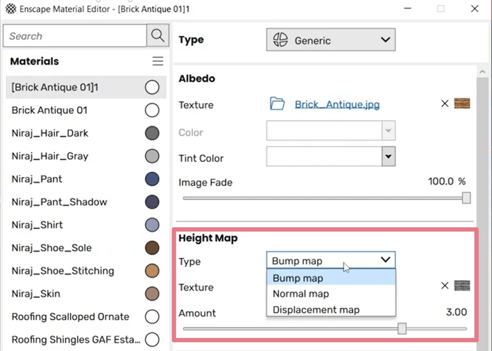The image size is (492, 351).
Task: Select the Niraj_Shoe_Sole material
Action: 86,248
